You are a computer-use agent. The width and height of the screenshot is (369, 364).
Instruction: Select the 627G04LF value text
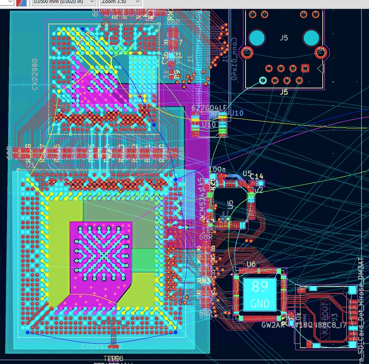(x=209, y=108)
